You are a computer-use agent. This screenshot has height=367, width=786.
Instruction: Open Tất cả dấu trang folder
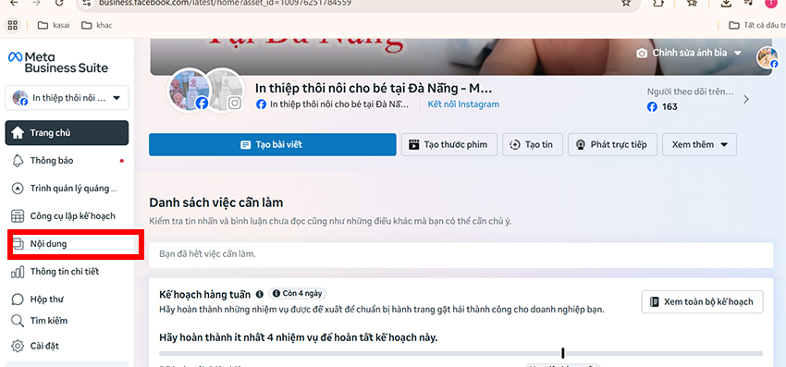tap(757, 25)
